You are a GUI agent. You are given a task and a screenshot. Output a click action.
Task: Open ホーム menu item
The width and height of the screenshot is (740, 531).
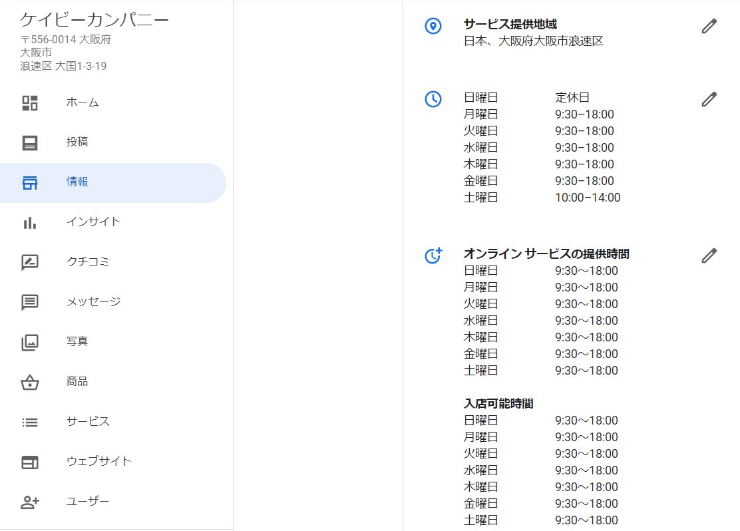click(113, 103)
